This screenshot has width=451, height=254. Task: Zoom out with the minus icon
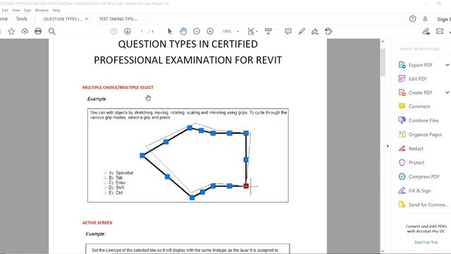click(197, 31)
